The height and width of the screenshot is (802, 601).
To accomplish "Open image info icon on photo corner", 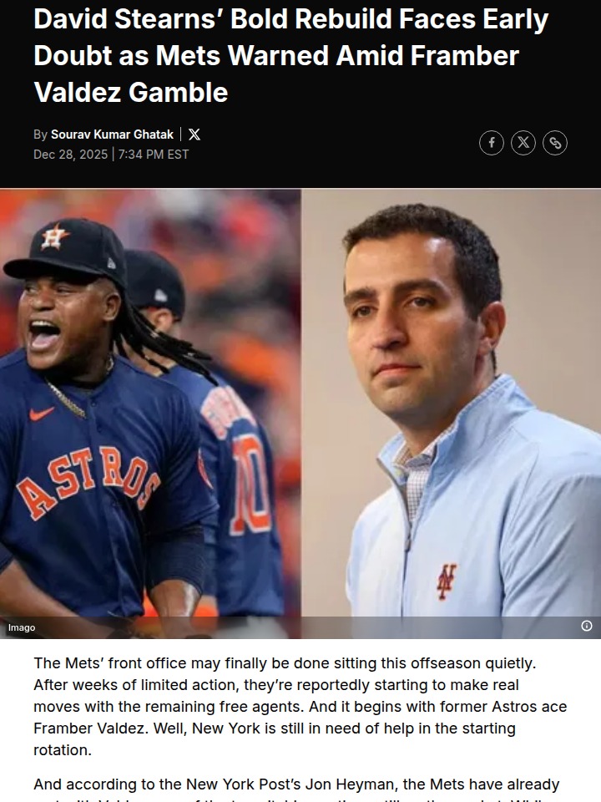I will click(x=587, y=626).
